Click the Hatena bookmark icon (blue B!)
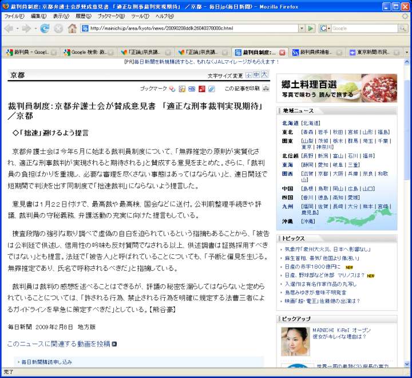This screenshot has width=412, height=378. point(192,89)
